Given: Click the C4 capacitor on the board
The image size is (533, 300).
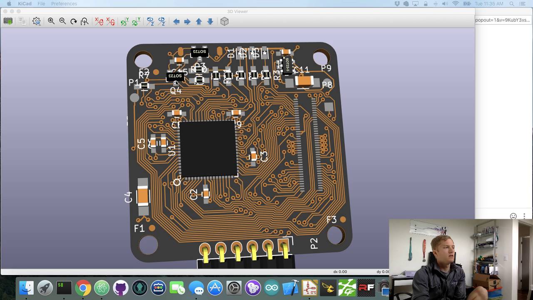Looking at the screenshot, I should click(x=143, y=197).
